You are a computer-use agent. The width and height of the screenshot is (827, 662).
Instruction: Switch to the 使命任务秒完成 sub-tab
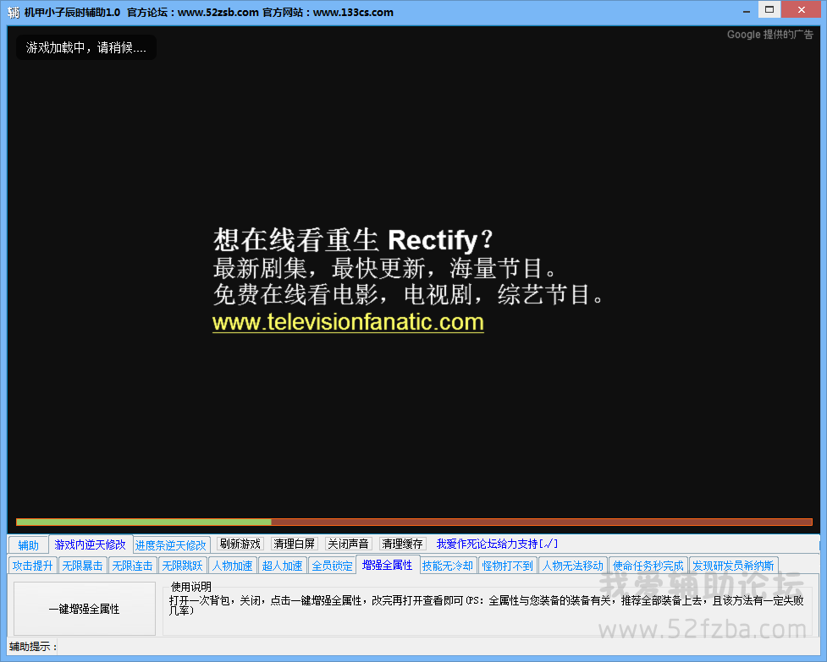click(x=648, y=566)
